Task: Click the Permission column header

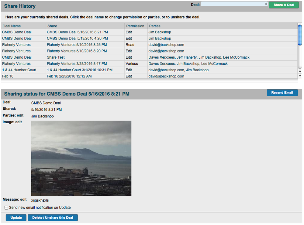Action: point(135,26)
